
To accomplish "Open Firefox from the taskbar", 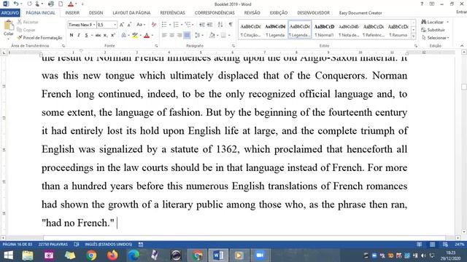I will pos(112,255).
